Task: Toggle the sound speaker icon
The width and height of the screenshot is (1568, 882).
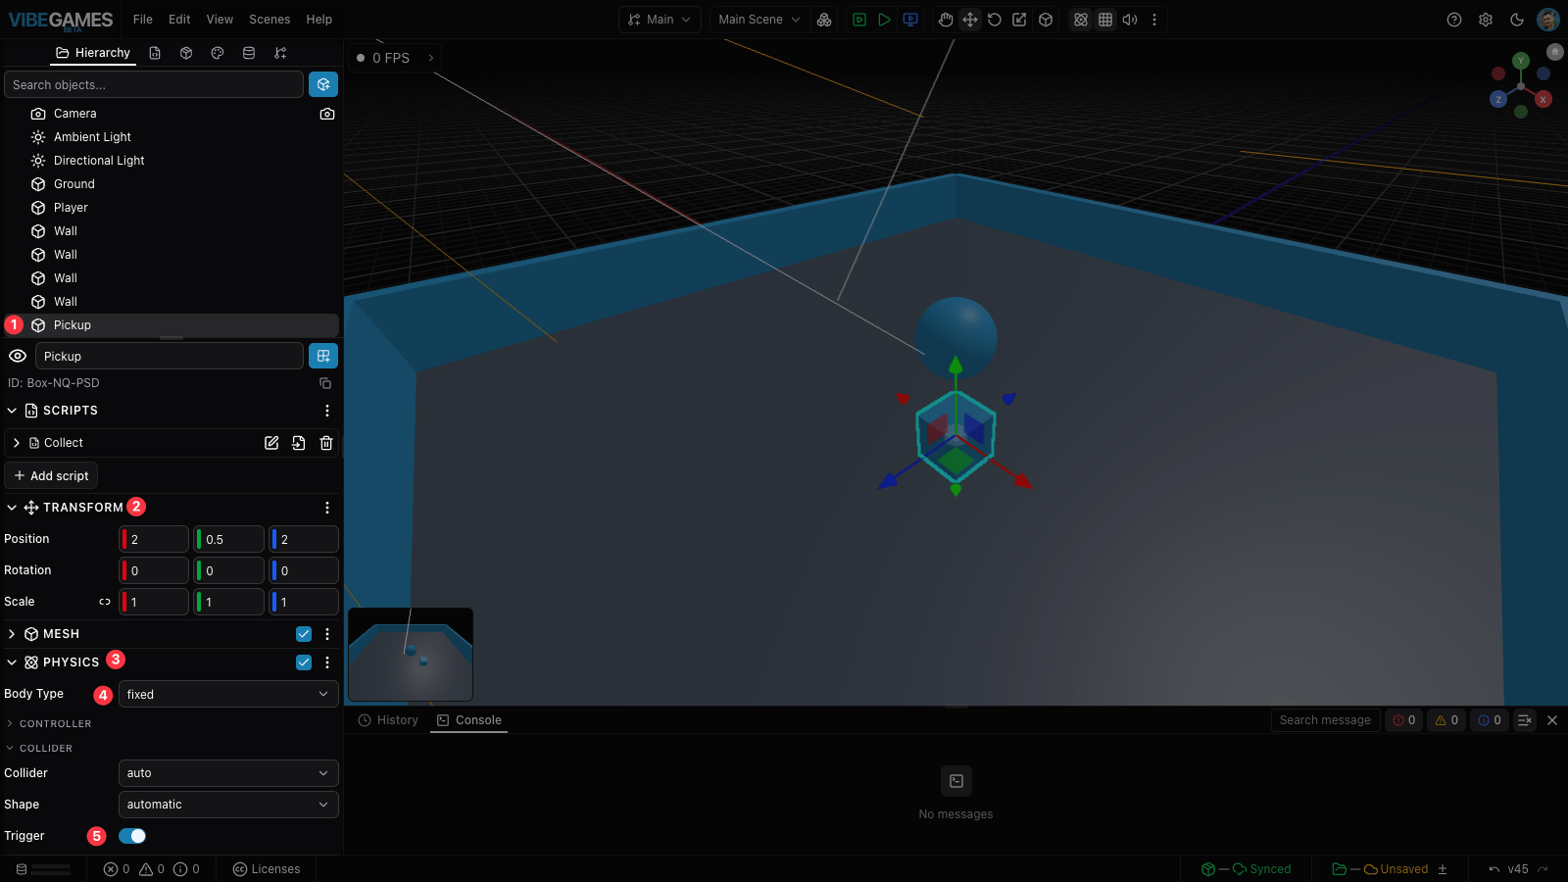Action: [x=1130, y=20]
